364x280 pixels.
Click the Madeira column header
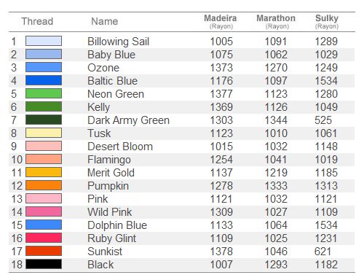[221, 21]
